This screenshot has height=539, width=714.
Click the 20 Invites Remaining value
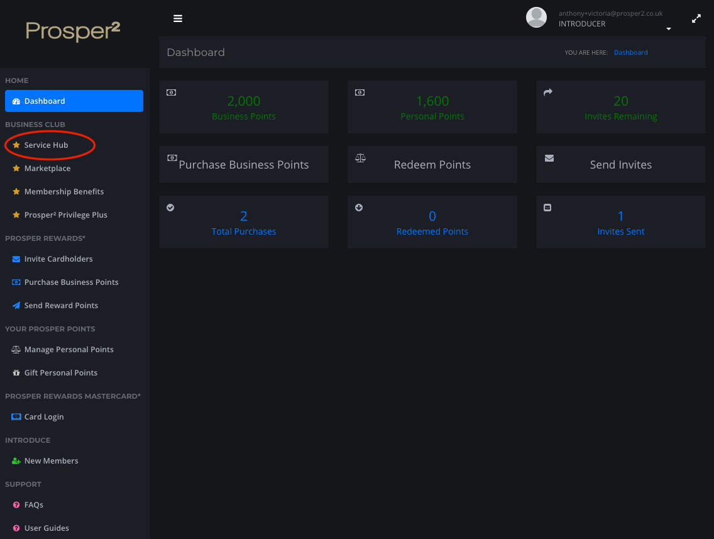[620, 101]
